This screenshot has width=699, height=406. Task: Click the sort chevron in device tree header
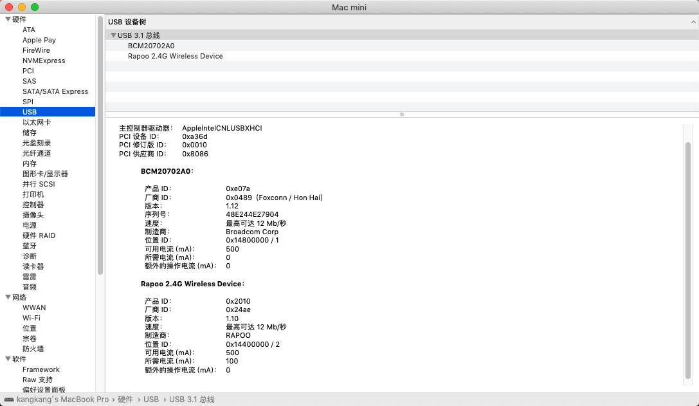[692, 22]
